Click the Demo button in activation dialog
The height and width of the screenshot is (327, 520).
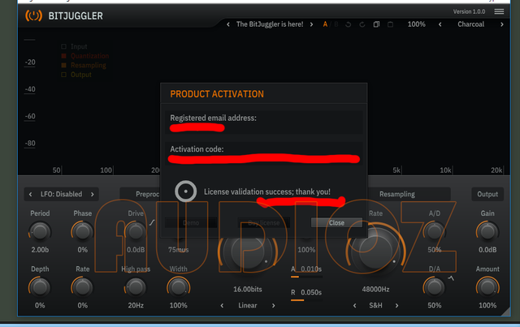[191, 222]
